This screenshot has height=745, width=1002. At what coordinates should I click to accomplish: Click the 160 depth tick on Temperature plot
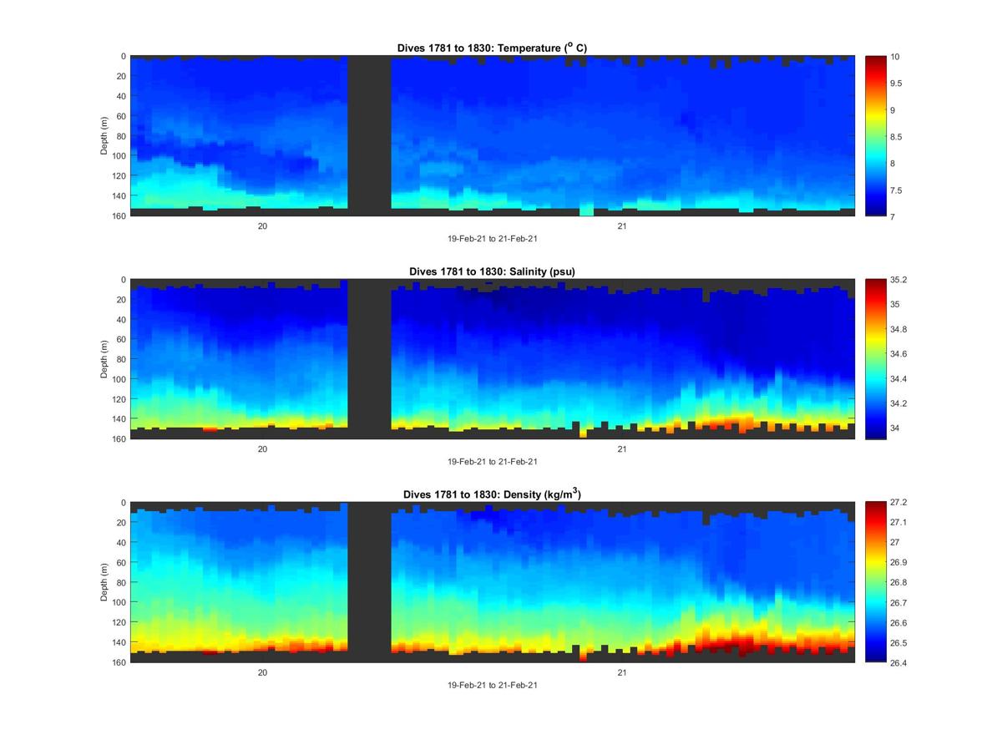[119, 215]
